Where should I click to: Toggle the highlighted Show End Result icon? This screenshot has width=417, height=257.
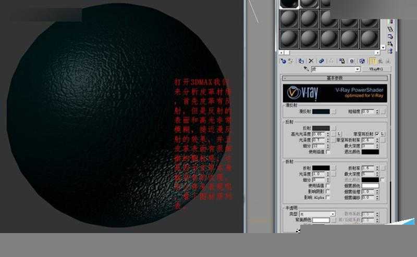(x=372, y=61)
